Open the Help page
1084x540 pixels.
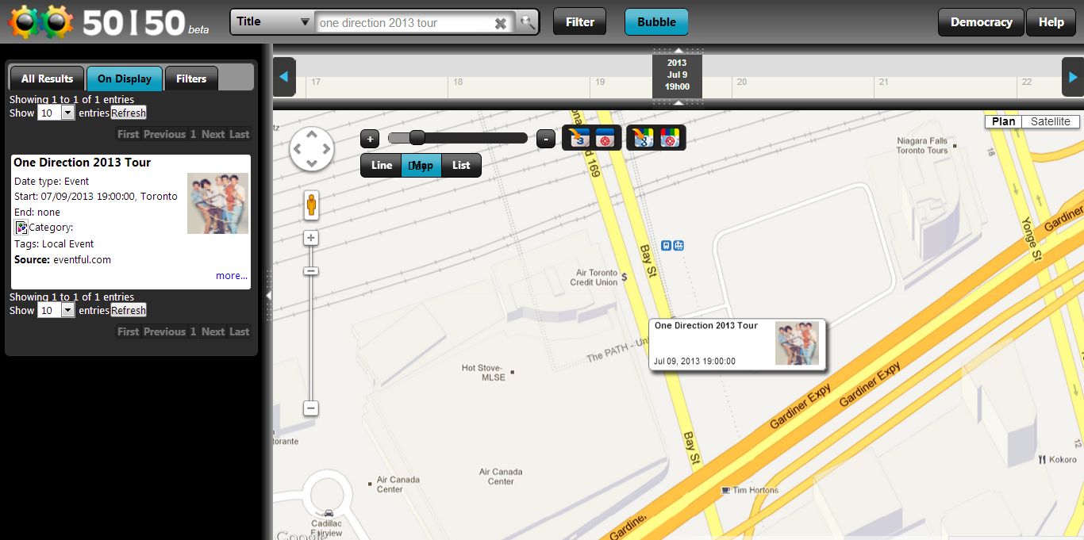[1051, 22]
